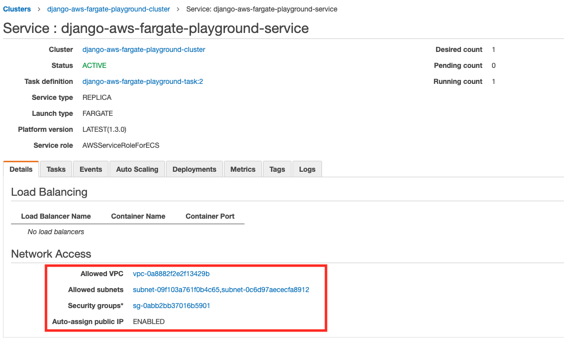The height and width of the screenshot is (350, 564).
Task: Select the Allowed subnets label
Action: pos(95,290)
